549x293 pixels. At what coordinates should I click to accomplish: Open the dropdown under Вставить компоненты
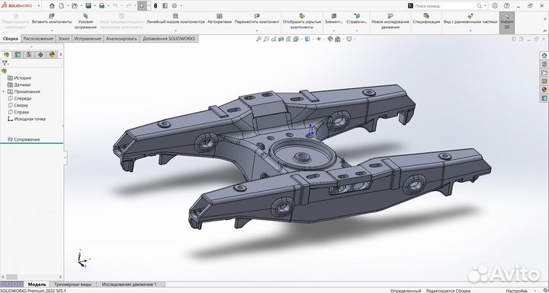coord(52,30)
